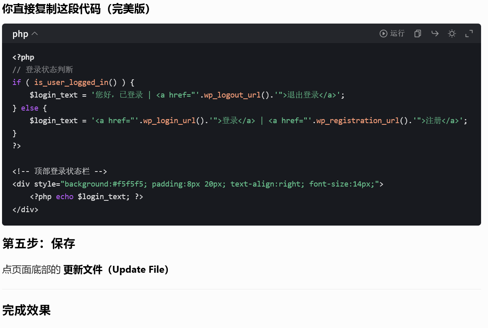Click the share arrow icon
The height and width of the screenshot is (328, 488).
click(435, 34)
